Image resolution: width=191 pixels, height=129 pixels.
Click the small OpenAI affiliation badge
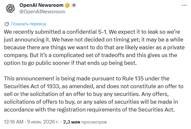pos(74,6)
